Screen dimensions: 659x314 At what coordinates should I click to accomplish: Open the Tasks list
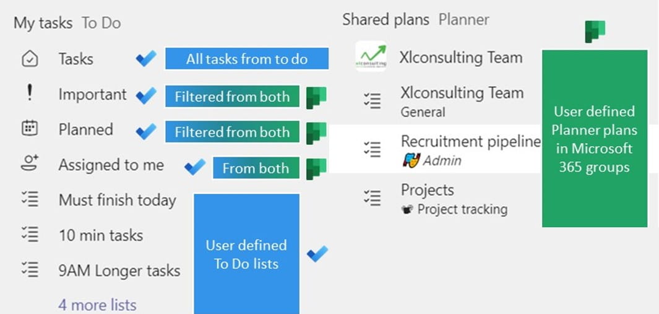point(76,59)
